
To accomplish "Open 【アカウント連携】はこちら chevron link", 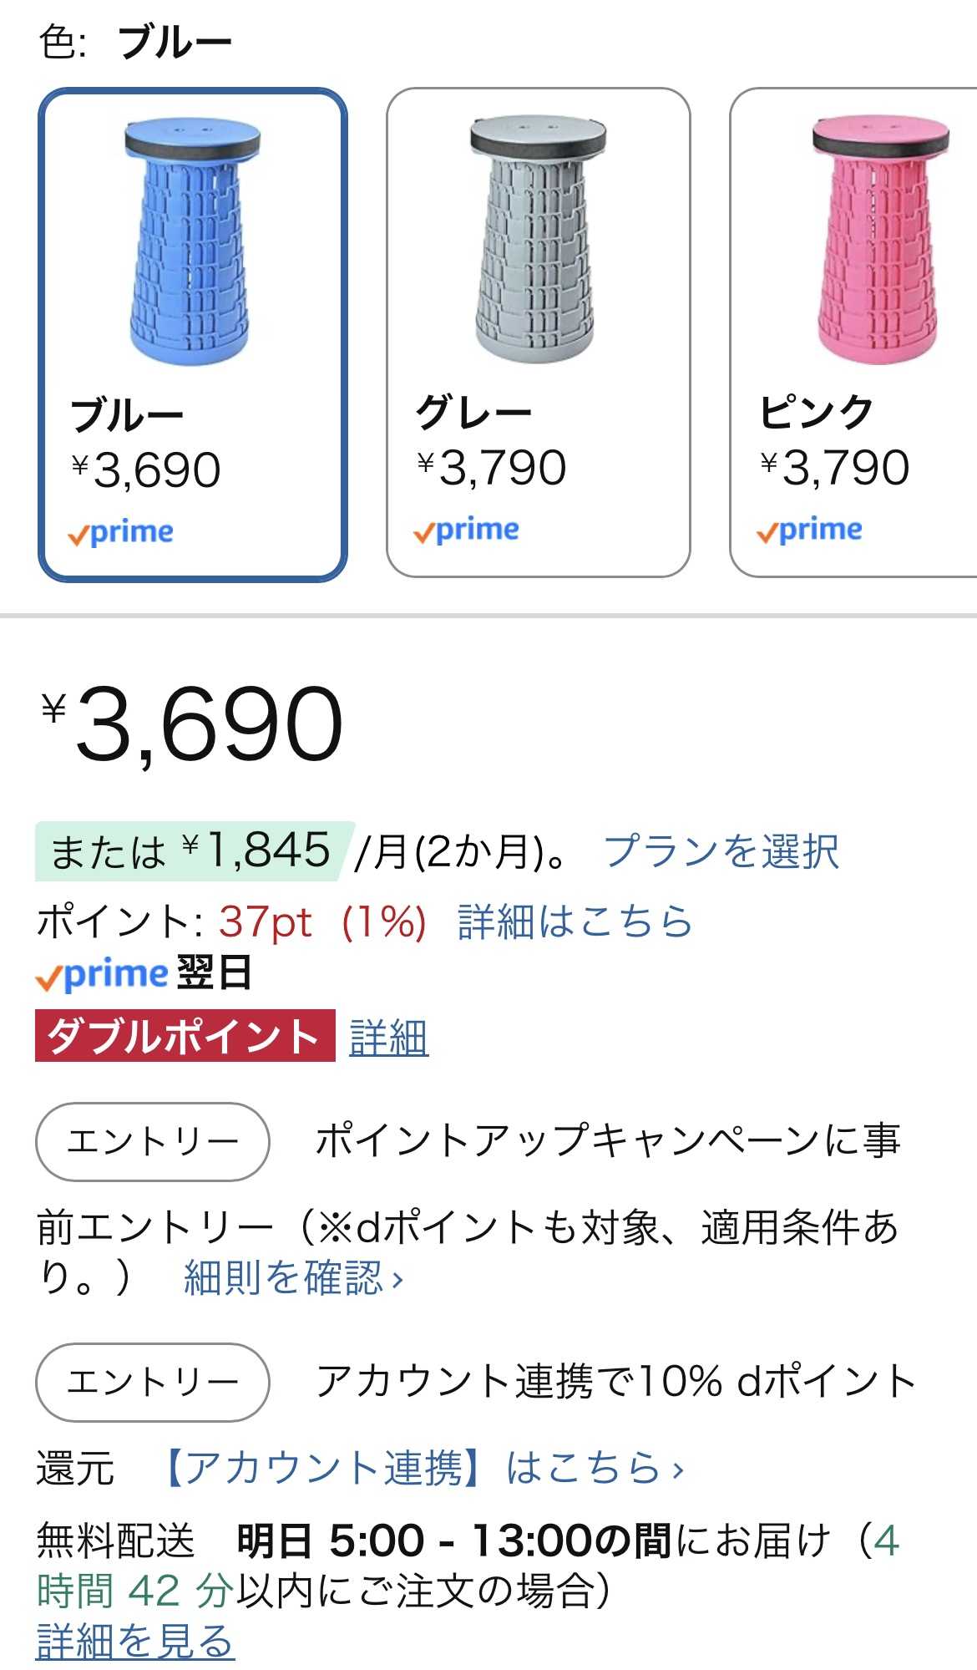I will [x=423, y=1468].
